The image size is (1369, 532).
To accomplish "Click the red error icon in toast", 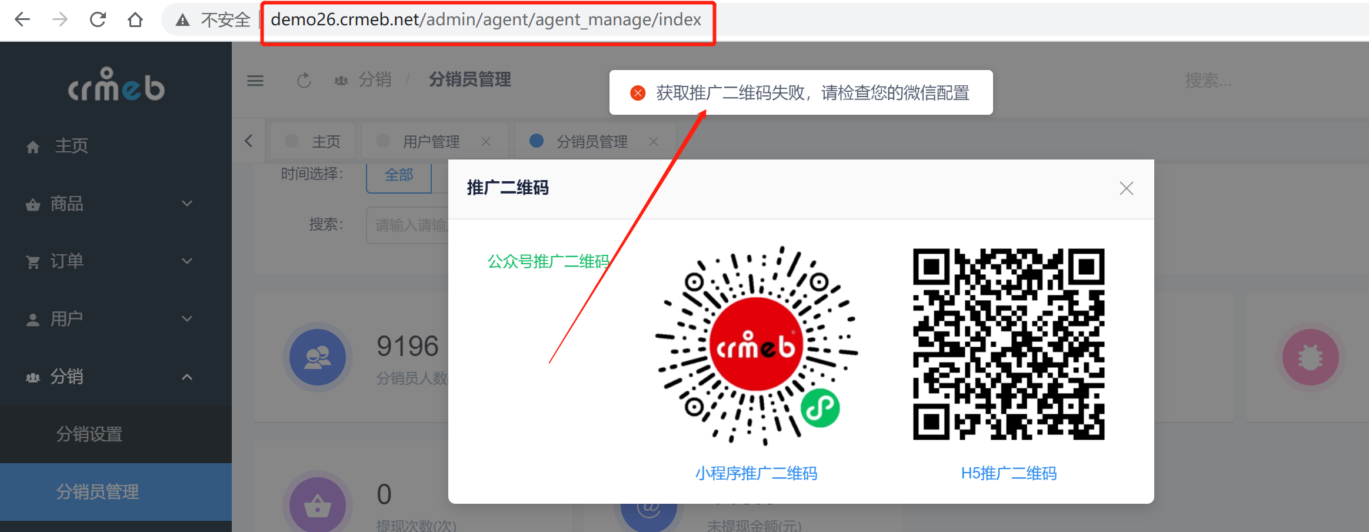I will [x=638, y=93].
